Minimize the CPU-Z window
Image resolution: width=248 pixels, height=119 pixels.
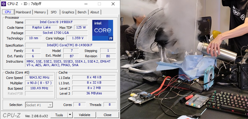click(x=86, y=4)
